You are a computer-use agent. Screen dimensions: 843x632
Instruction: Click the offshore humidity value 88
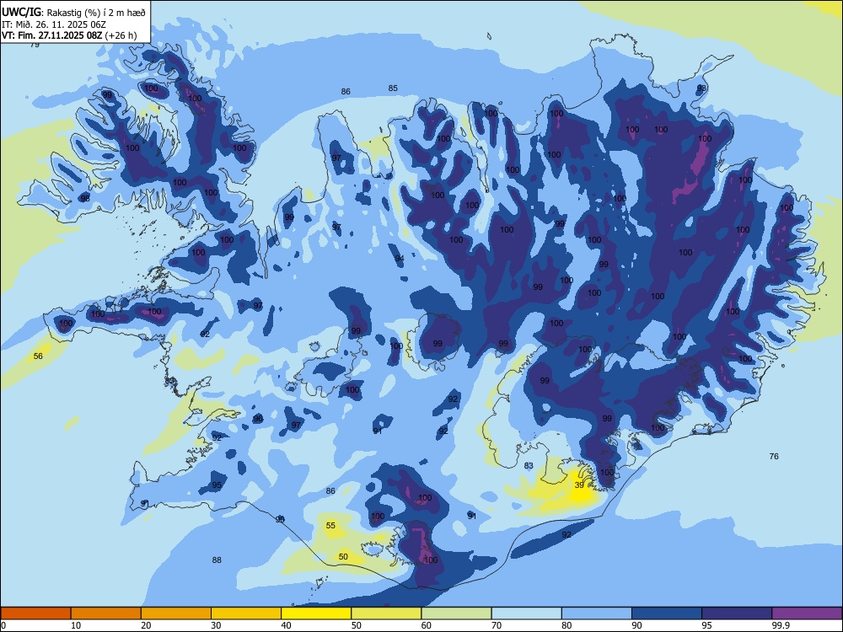[217, 560]
